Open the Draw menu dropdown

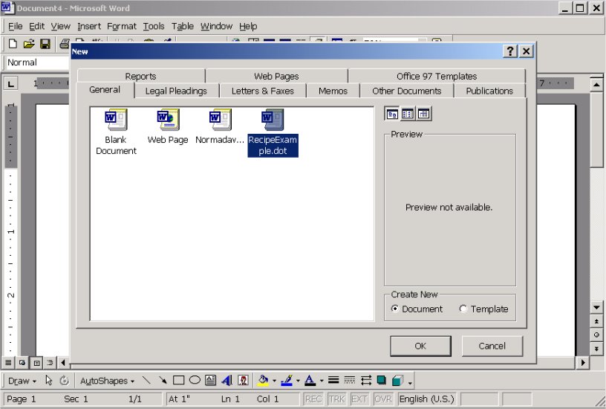(x=22, y=381)
